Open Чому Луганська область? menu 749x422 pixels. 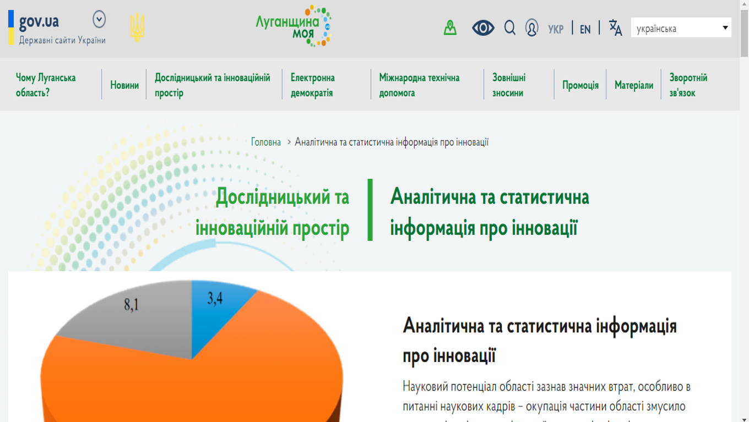point(46,85)
